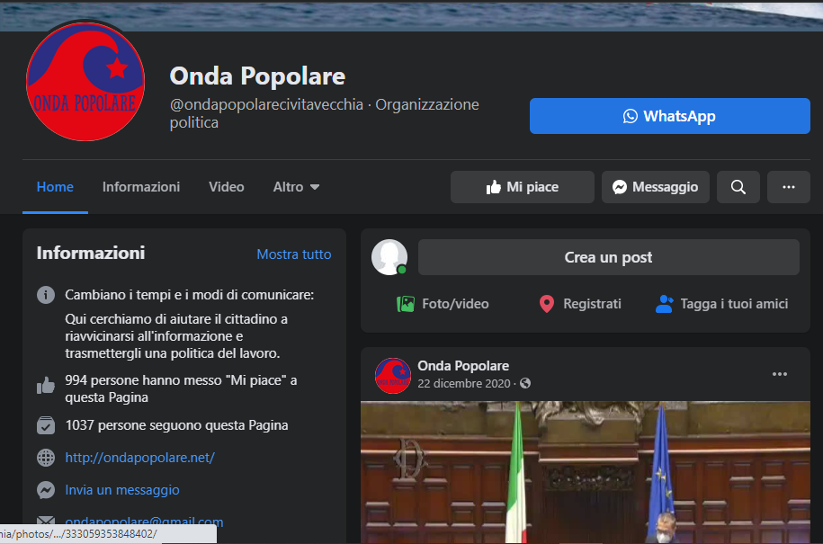The height and width of the screenshot is (544, 823).
Task: Open the page's three-dot options button
Action: (788, 187)
